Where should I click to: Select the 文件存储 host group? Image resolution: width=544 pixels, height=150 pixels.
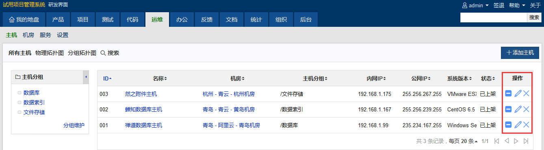pos(34,112)
